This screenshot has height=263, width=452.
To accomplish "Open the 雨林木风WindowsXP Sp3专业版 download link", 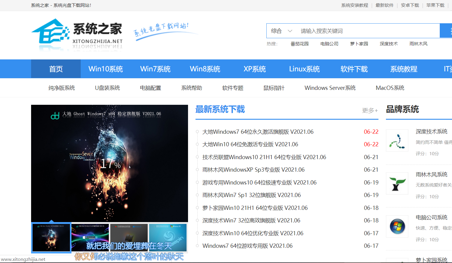I will tap(253, 170).
